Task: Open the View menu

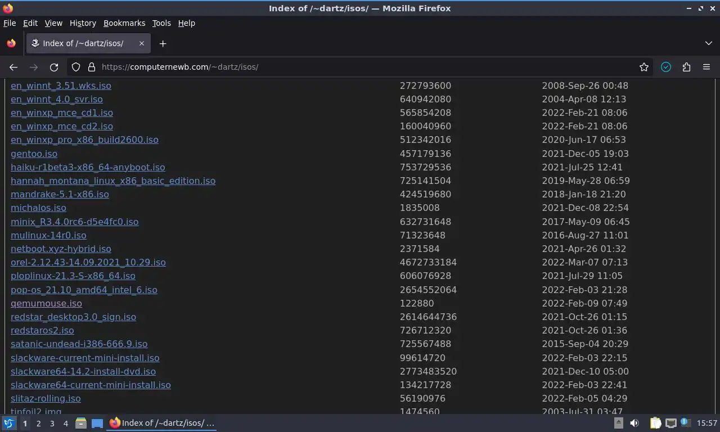Action: tap(53, 23)
